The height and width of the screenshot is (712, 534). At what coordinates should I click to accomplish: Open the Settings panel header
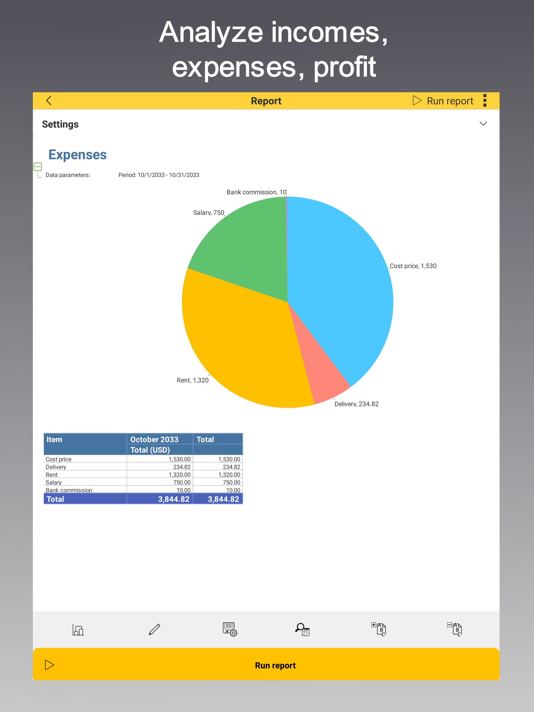(x=60, y=124)
